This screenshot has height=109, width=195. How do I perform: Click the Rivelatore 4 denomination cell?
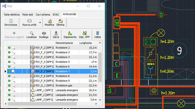coord(67,57)
